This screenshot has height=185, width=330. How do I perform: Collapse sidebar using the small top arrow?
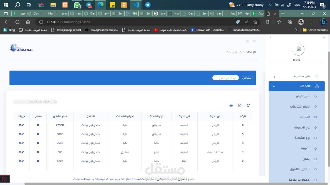(x=271, y=37)
